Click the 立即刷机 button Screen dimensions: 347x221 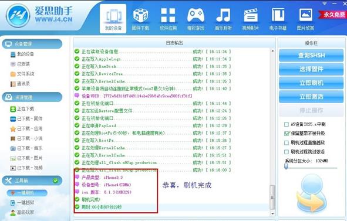311,83
